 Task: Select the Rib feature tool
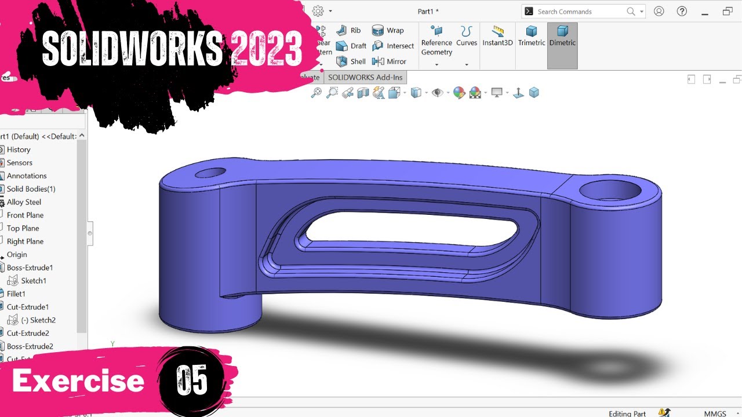(x=348, y=30)
